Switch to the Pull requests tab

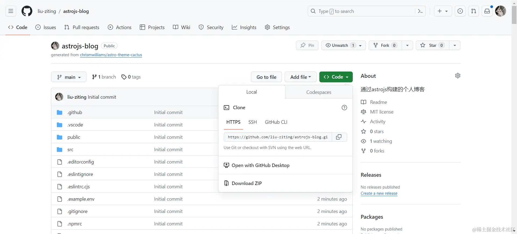82,27
